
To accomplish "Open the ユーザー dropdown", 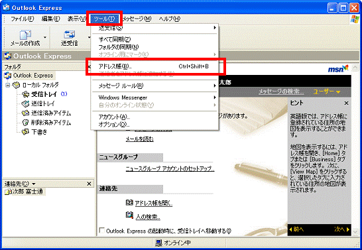I will pos(326,92).
